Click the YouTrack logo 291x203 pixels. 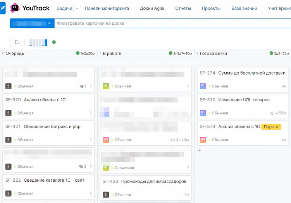(30, 8)
